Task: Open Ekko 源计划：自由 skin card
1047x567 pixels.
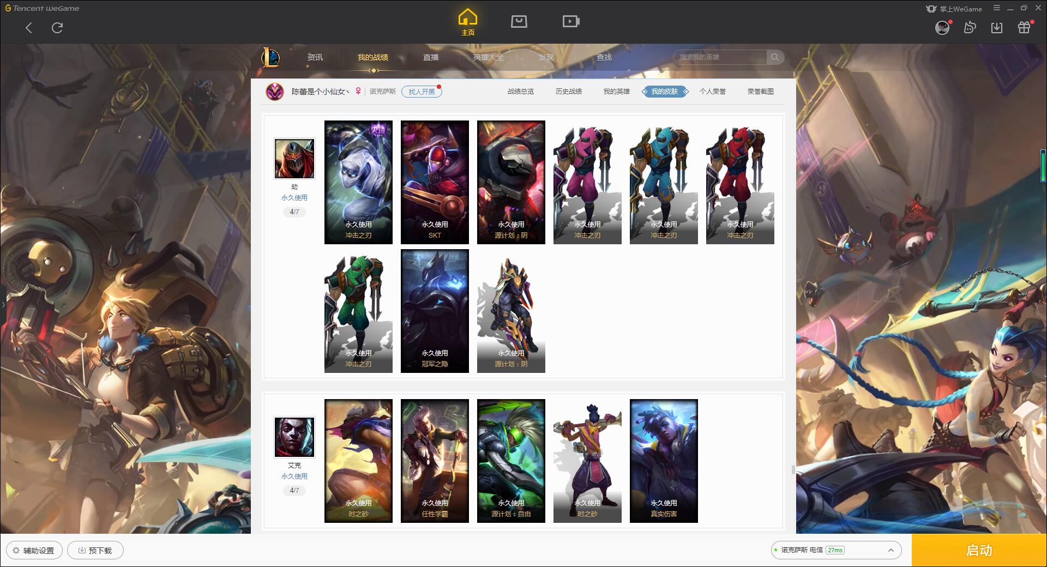Action: tap(511, 461)
